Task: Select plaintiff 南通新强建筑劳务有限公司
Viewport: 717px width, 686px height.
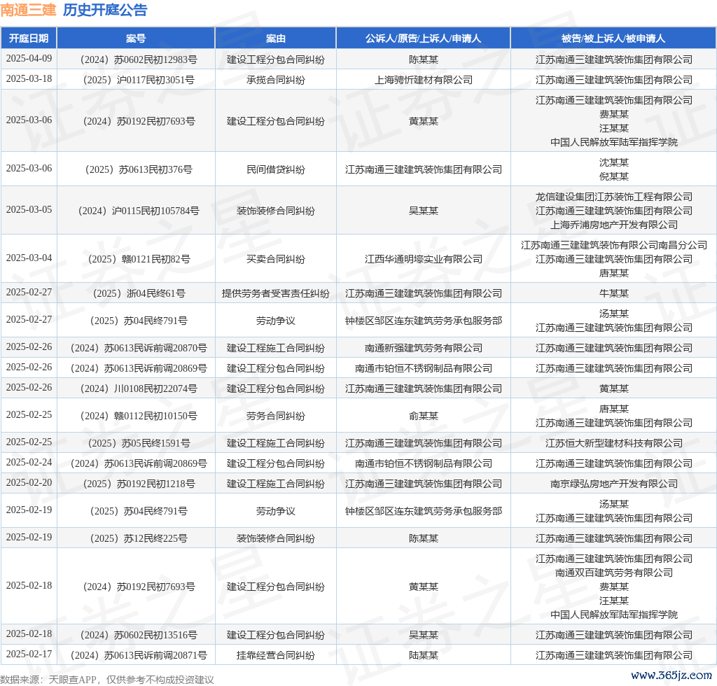Action: click(x=424, y=348)
